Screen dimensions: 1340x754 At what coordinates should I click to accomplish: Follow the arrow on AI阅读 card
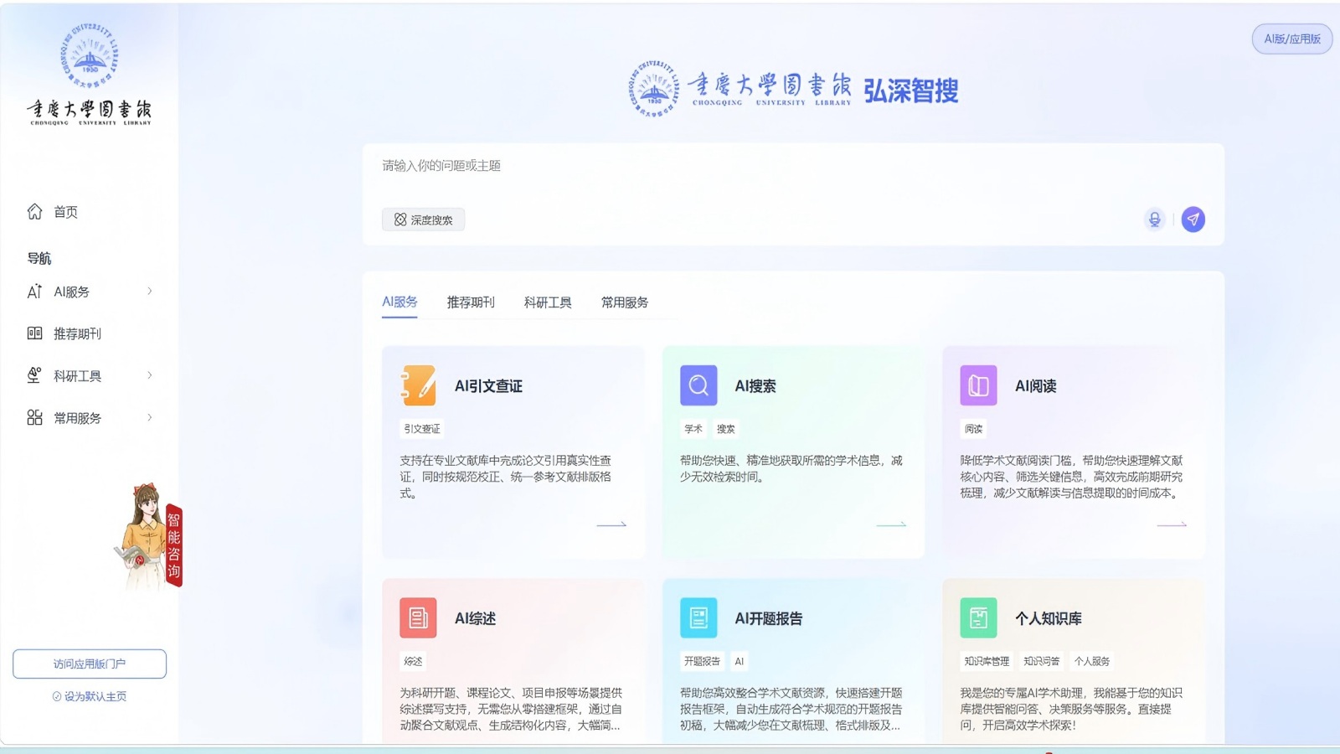point(1172,524)
